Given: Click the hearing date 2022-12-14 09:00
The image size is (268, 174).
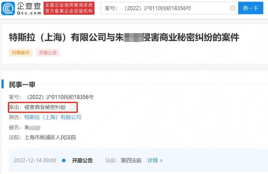Looking at the screenshot, I should (35, 160).
